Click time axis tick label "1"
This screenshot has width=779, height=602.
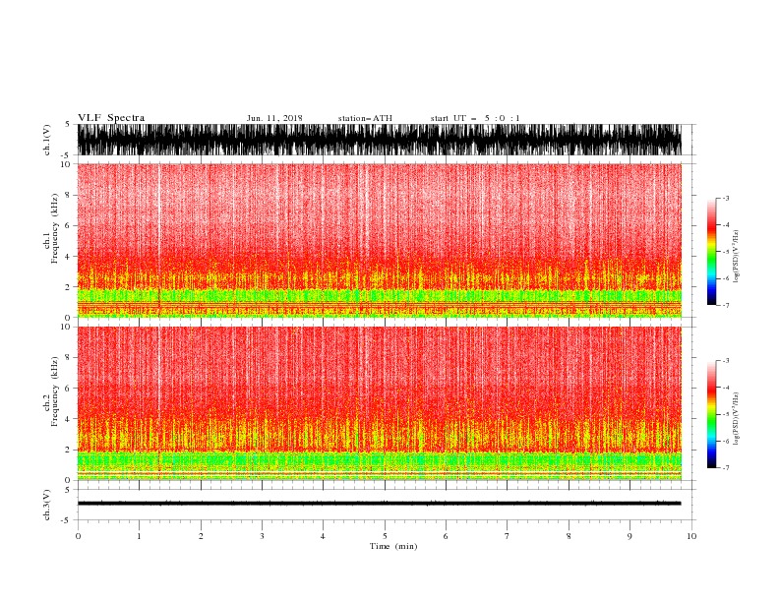139,536
